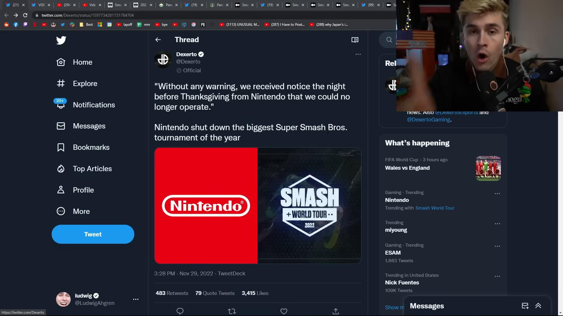Click the blue Tweet button
This screenshot has width=563, height=316.
point(93,234)
